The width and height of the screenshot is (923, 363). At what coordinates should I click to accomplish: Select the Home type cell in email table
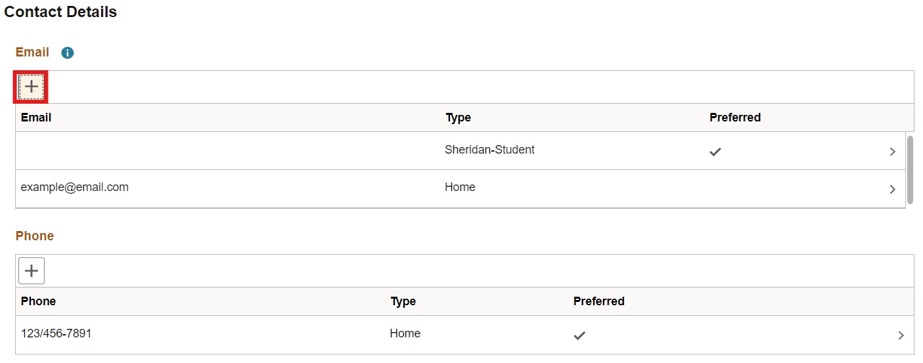coord(460,187)
